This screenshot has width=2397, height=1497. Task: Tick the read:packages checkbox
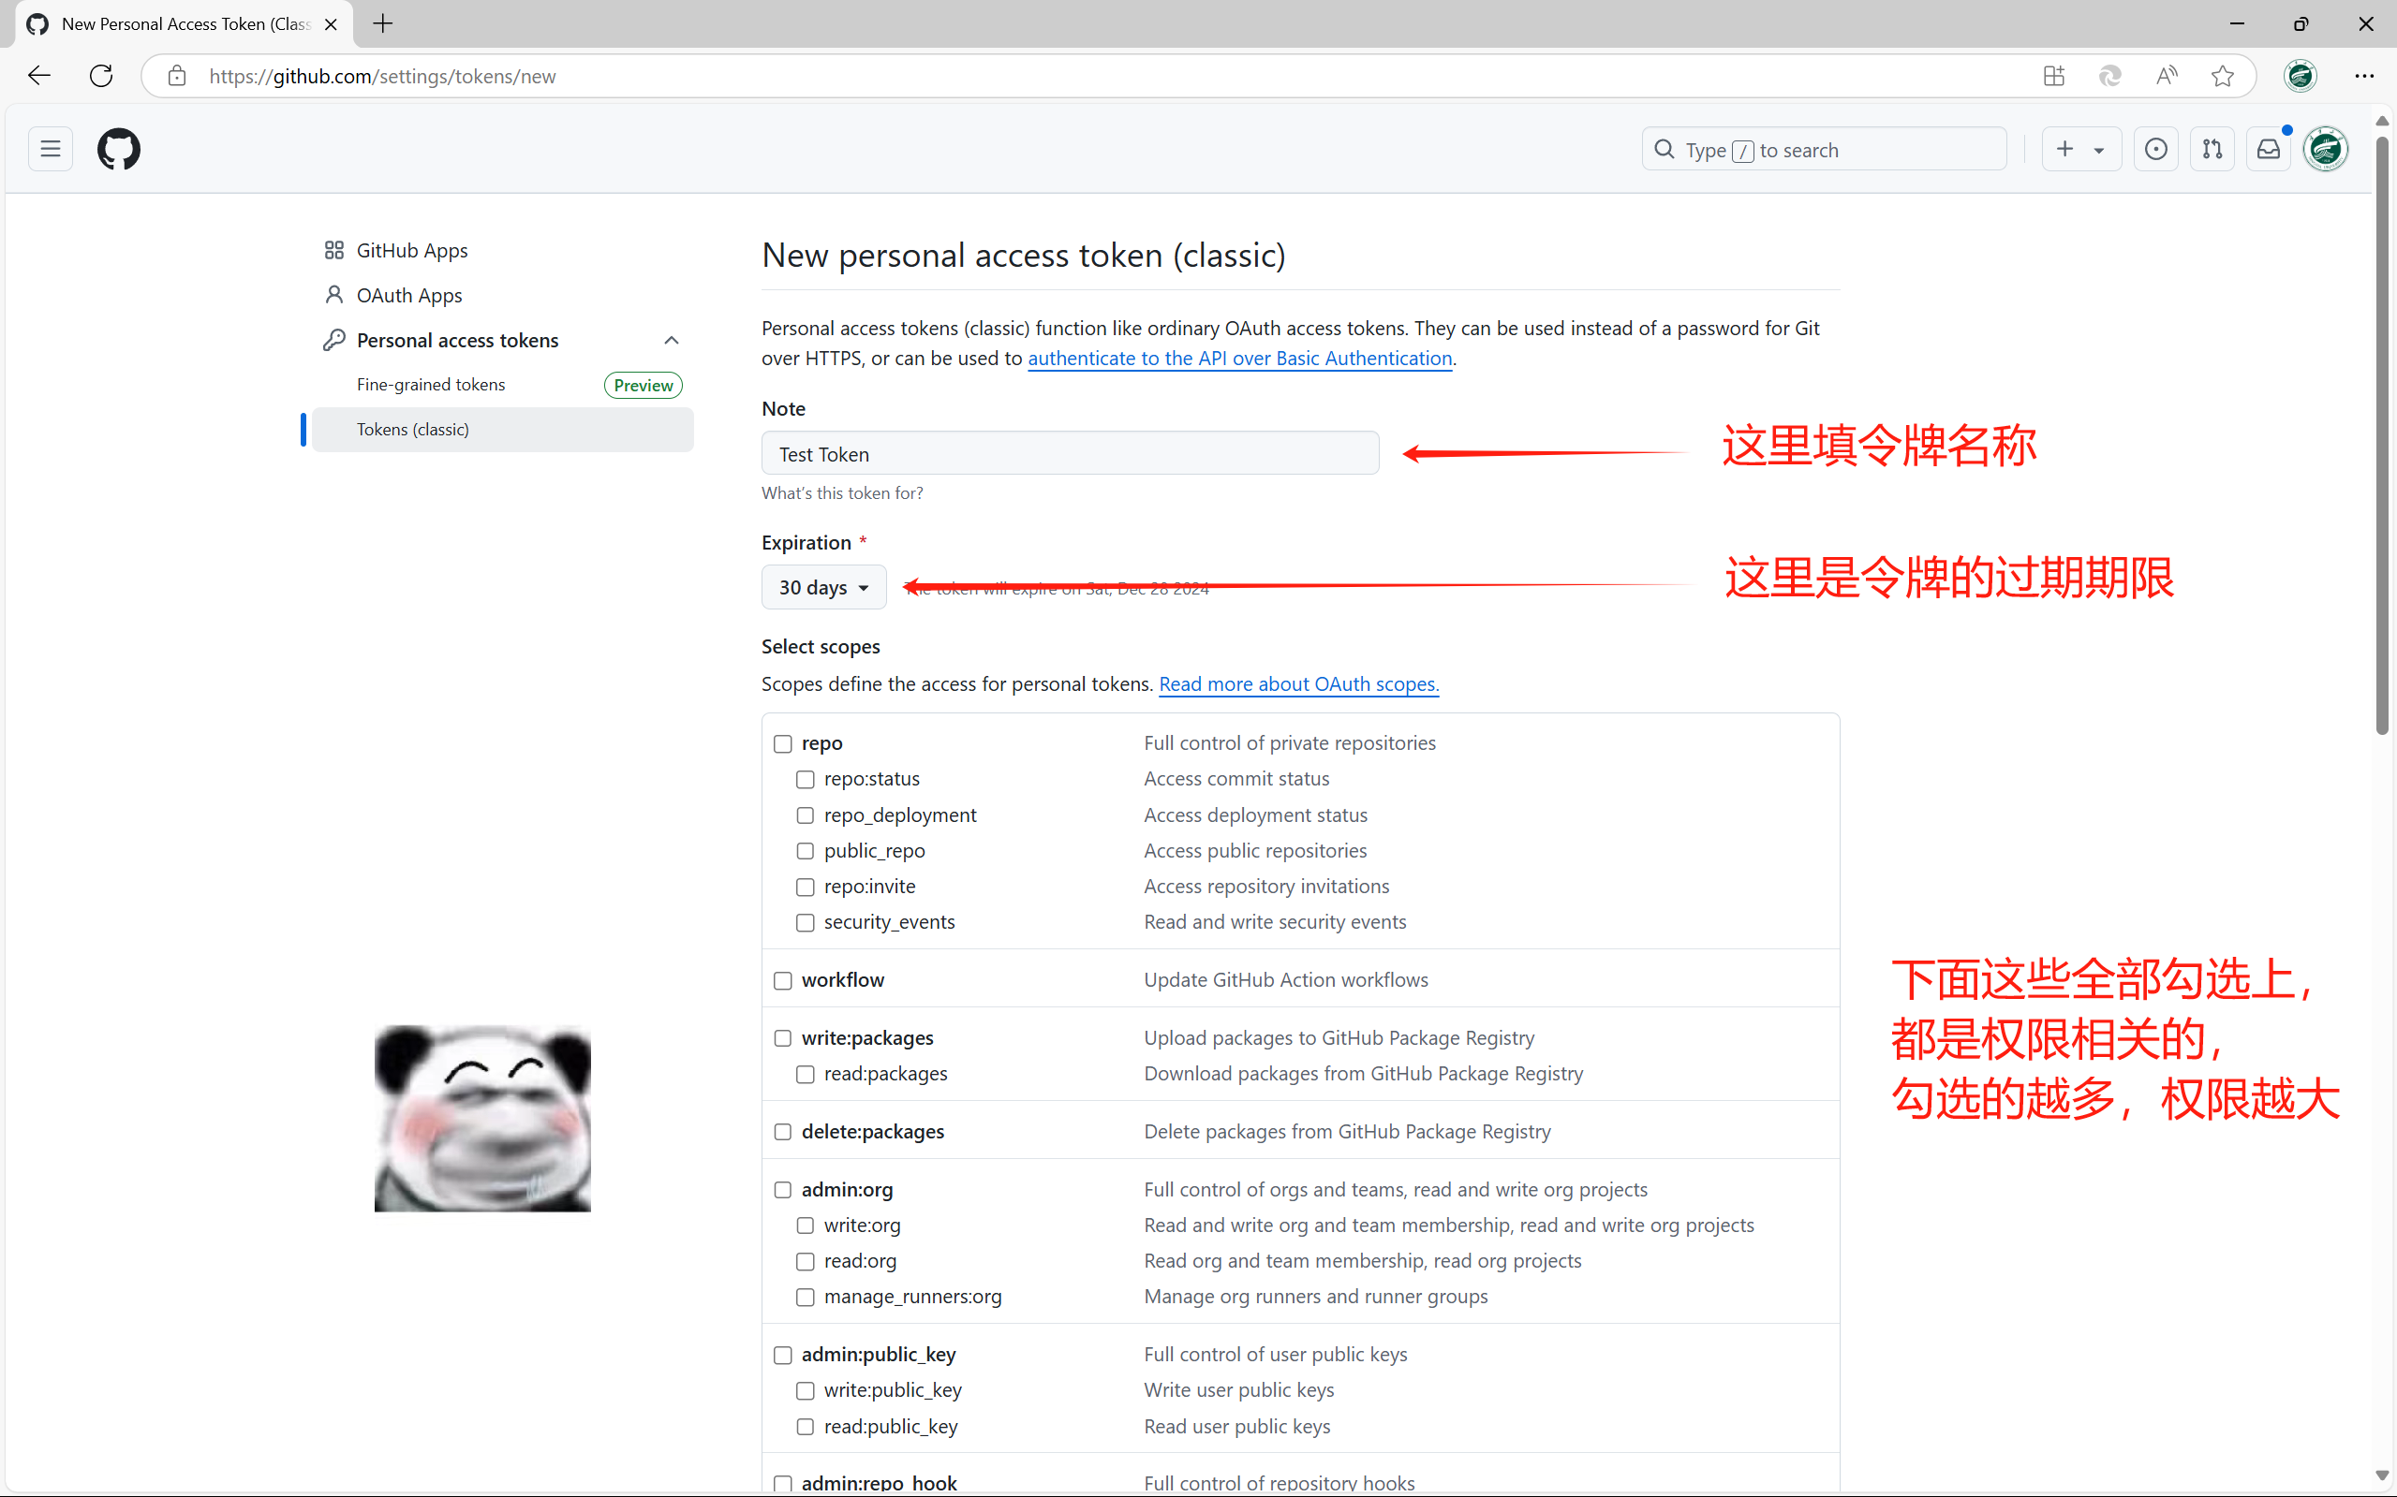806,1074
